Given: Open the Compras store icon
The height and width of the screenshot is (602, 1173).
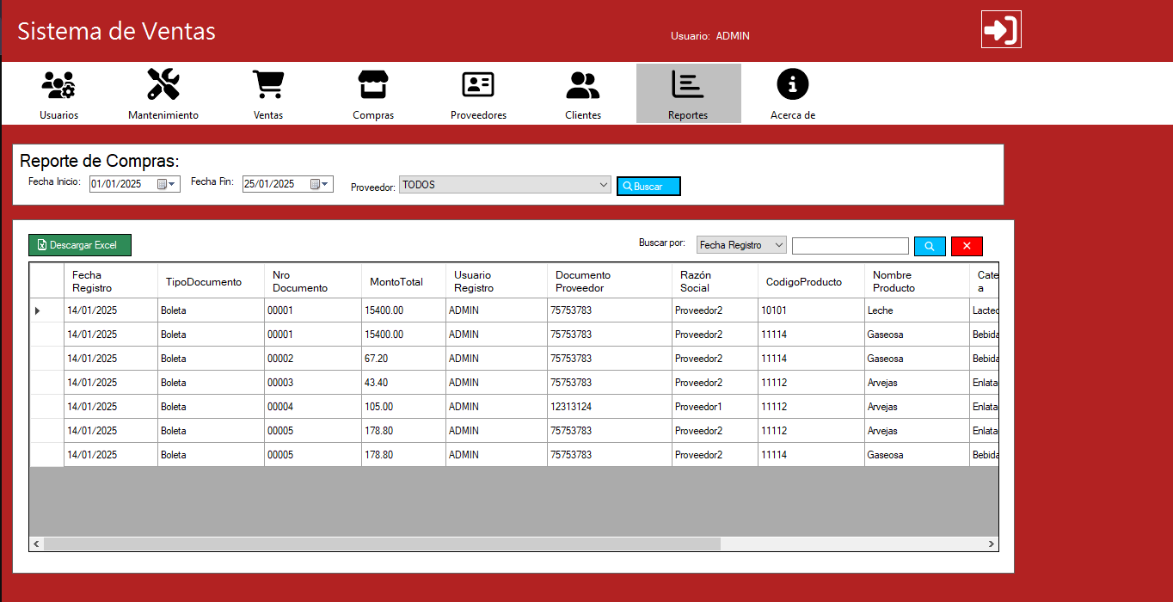Looking at the screenshot, I should (x=373, y=85).
